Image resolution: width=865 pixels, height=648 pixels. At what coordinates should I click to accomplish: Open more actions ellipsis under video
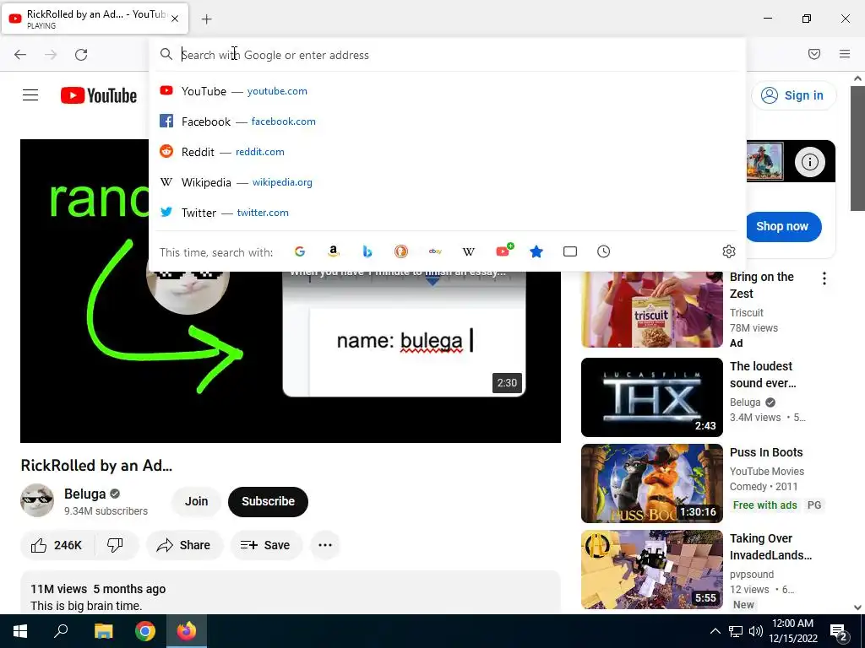point(325,545)
